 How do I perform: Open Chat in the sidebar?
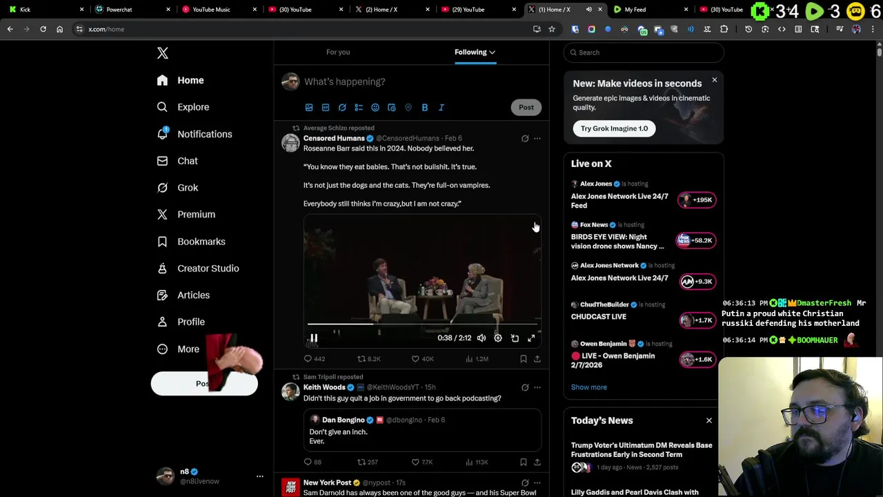[x=177, y=161]
